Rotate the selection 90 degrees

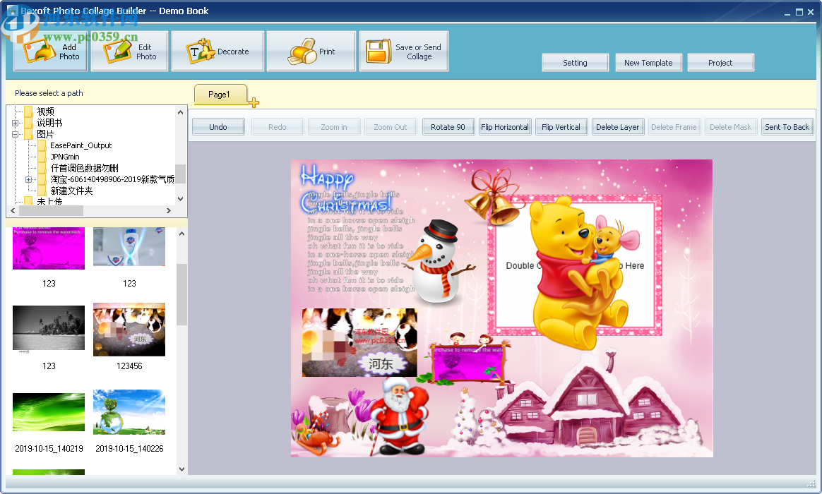(448, 126)
